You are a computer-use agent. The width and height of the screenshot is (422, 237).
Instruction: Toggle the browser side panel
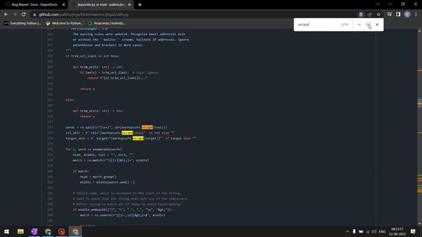coord(398,14)
